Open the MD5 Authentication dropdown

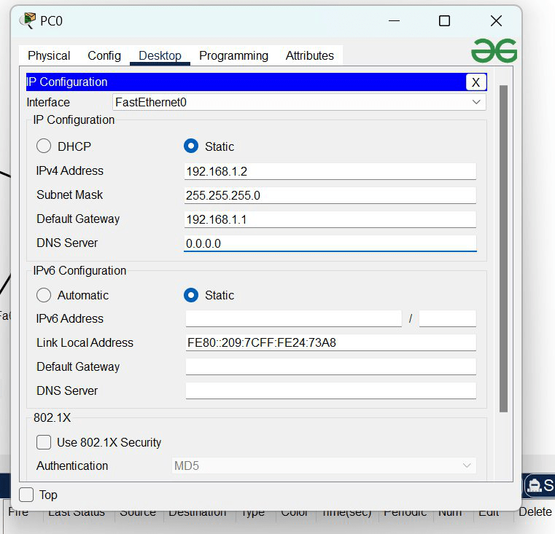[324, 466]
